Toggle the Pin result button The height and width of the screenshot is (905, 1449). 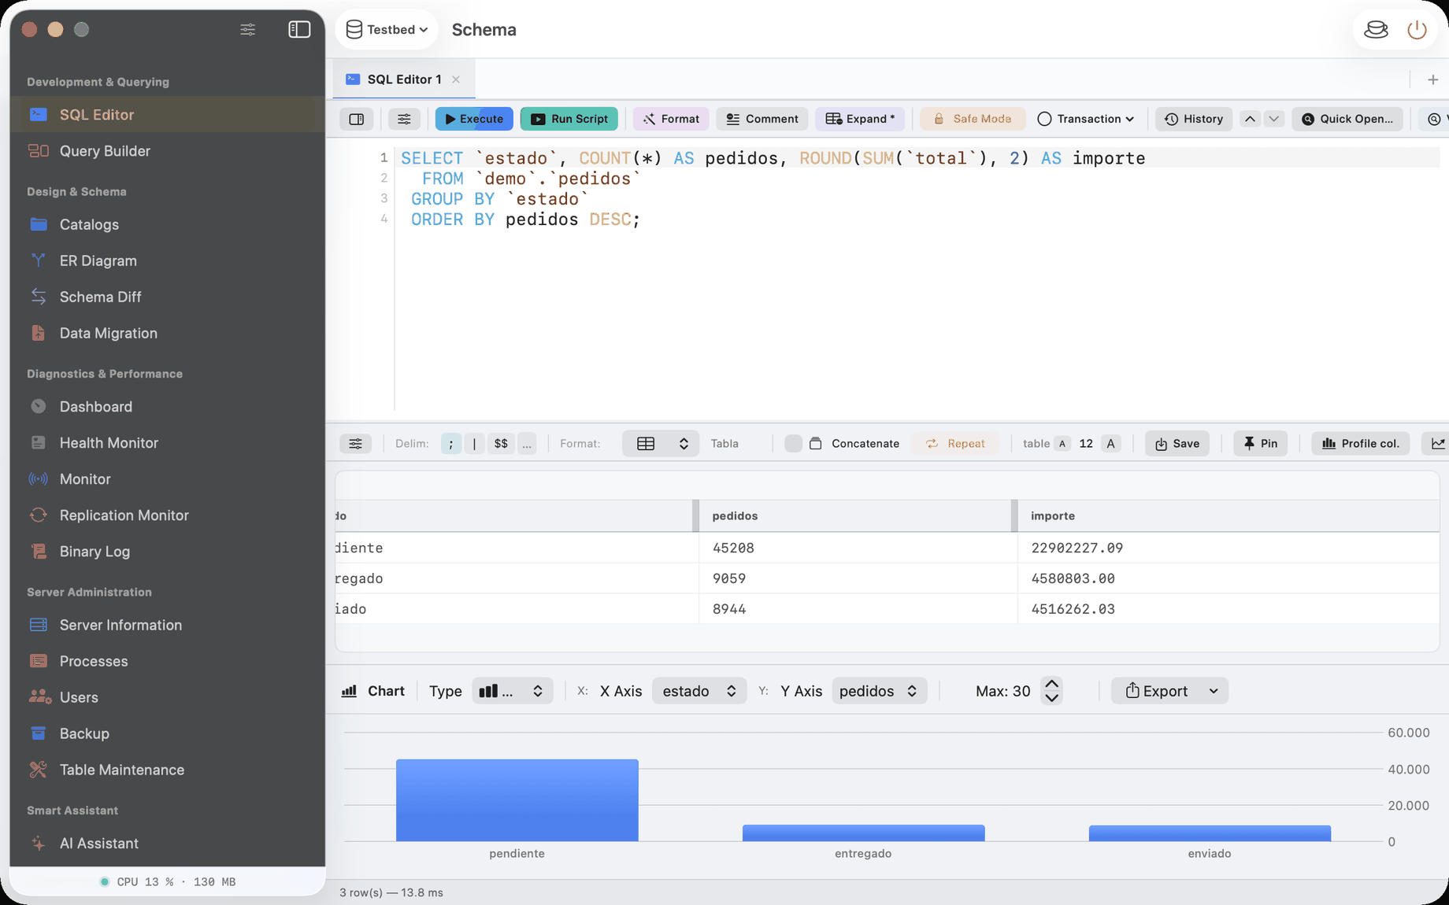click(x=1260, y=444)
